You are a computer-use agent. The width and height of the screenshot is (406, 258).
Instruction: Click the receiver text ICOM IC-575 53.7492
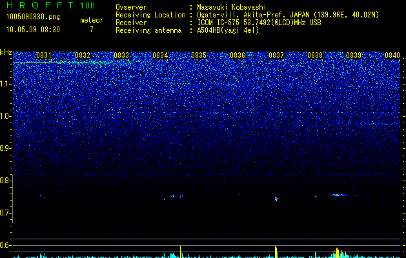pyautogui.click(x=259, y=23)
